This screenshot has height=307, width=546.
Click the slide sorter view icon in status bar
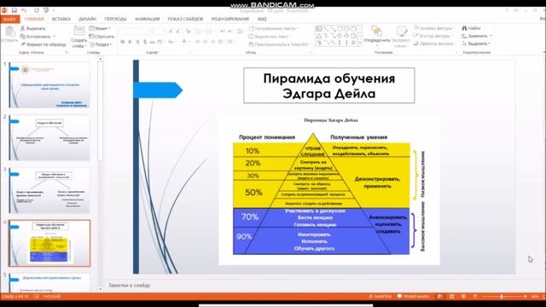[451, 297]
